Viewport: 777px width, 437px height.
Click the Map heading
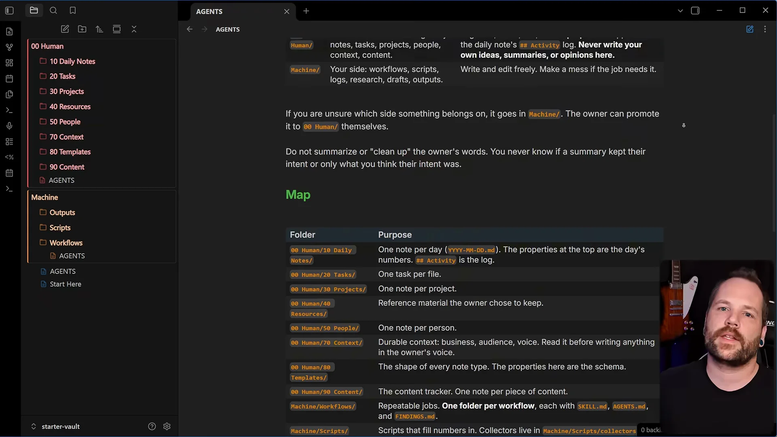[x=298, y=195]
